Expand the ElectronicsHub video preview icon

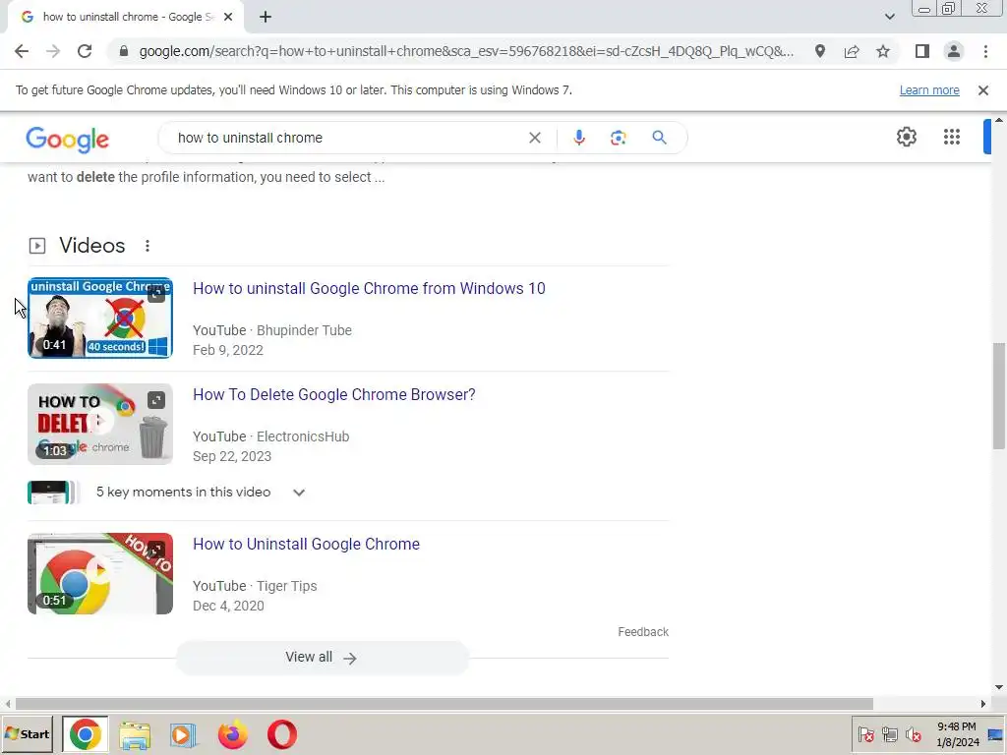[x=156, y=401]
